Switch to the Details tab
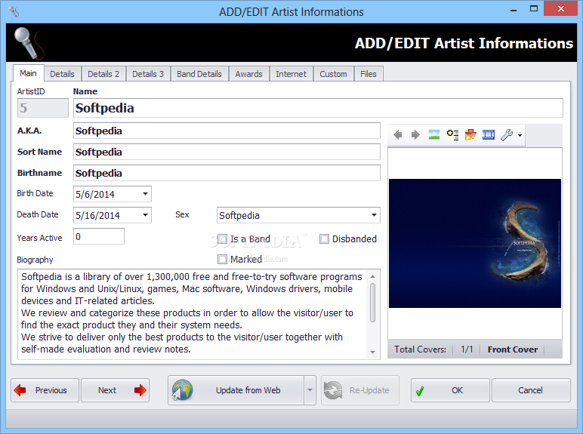Screen dimensions: 583x434 click(x=62, y=74)
